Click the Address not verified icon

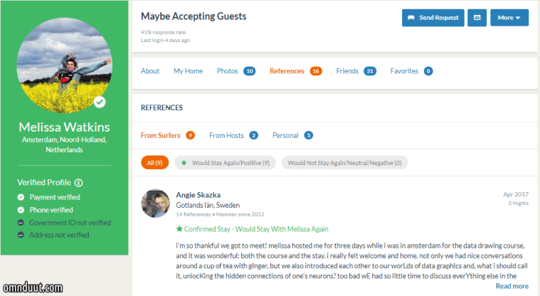(x=21, y=235)
